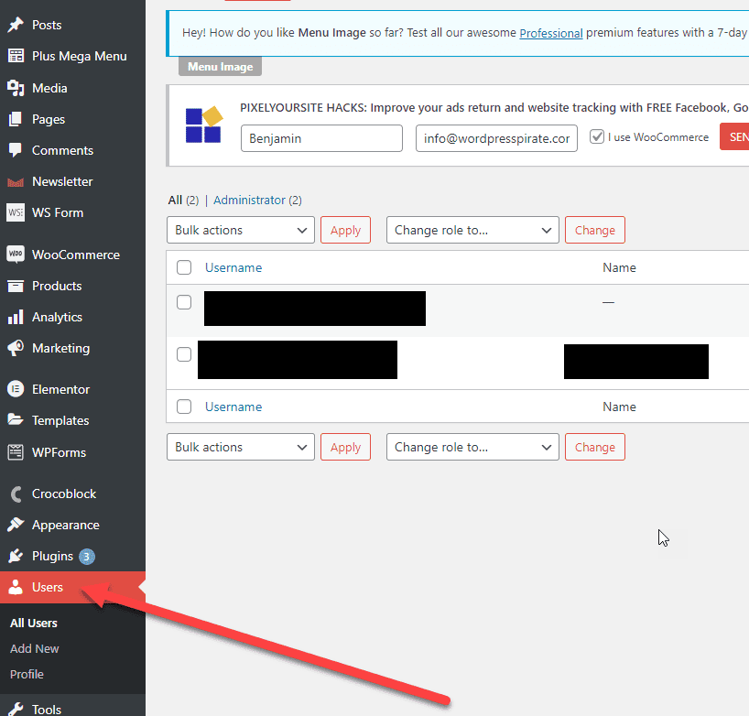749x716 pixels.
Task: Open the Templates folder icon
Action: point(16,420)
